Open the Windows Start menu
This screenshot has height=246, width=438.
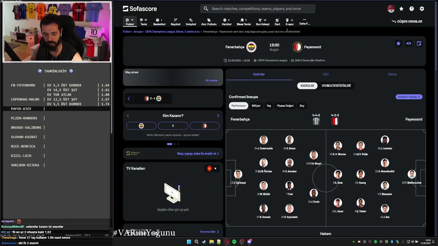pos(189,242)
